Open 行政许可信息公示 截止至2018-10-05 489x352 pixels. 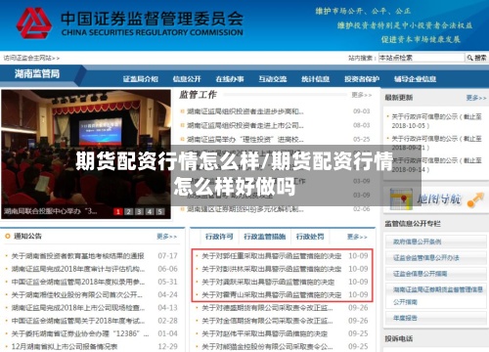436,121
